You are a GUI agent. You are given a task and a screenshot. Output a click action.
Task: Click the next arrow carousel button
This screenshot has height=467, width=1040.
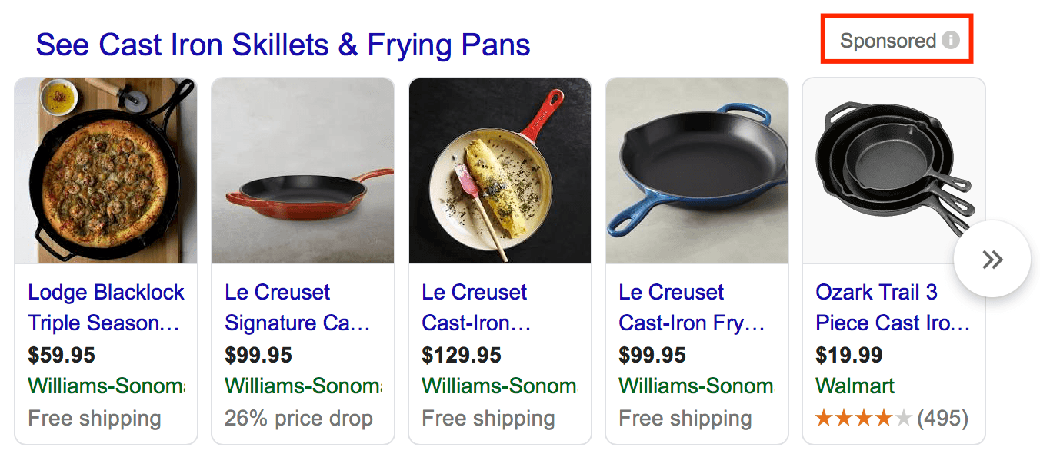[992, 260]
